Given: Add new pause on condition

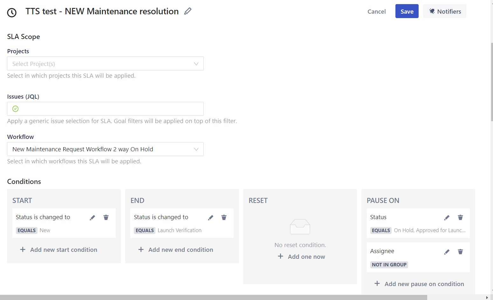Looking at the screenshot, I should coord(419,284).
